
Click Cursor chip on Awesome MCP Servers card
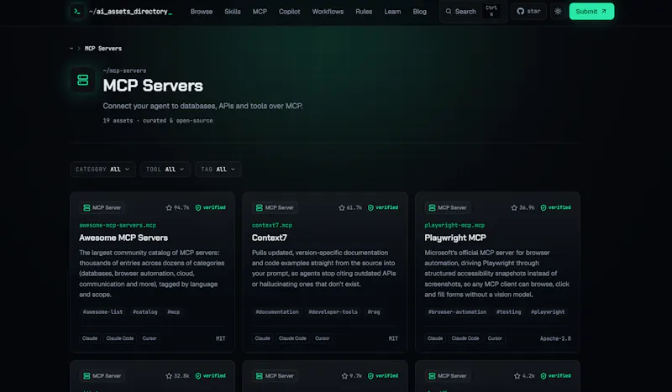click(150, 338)
